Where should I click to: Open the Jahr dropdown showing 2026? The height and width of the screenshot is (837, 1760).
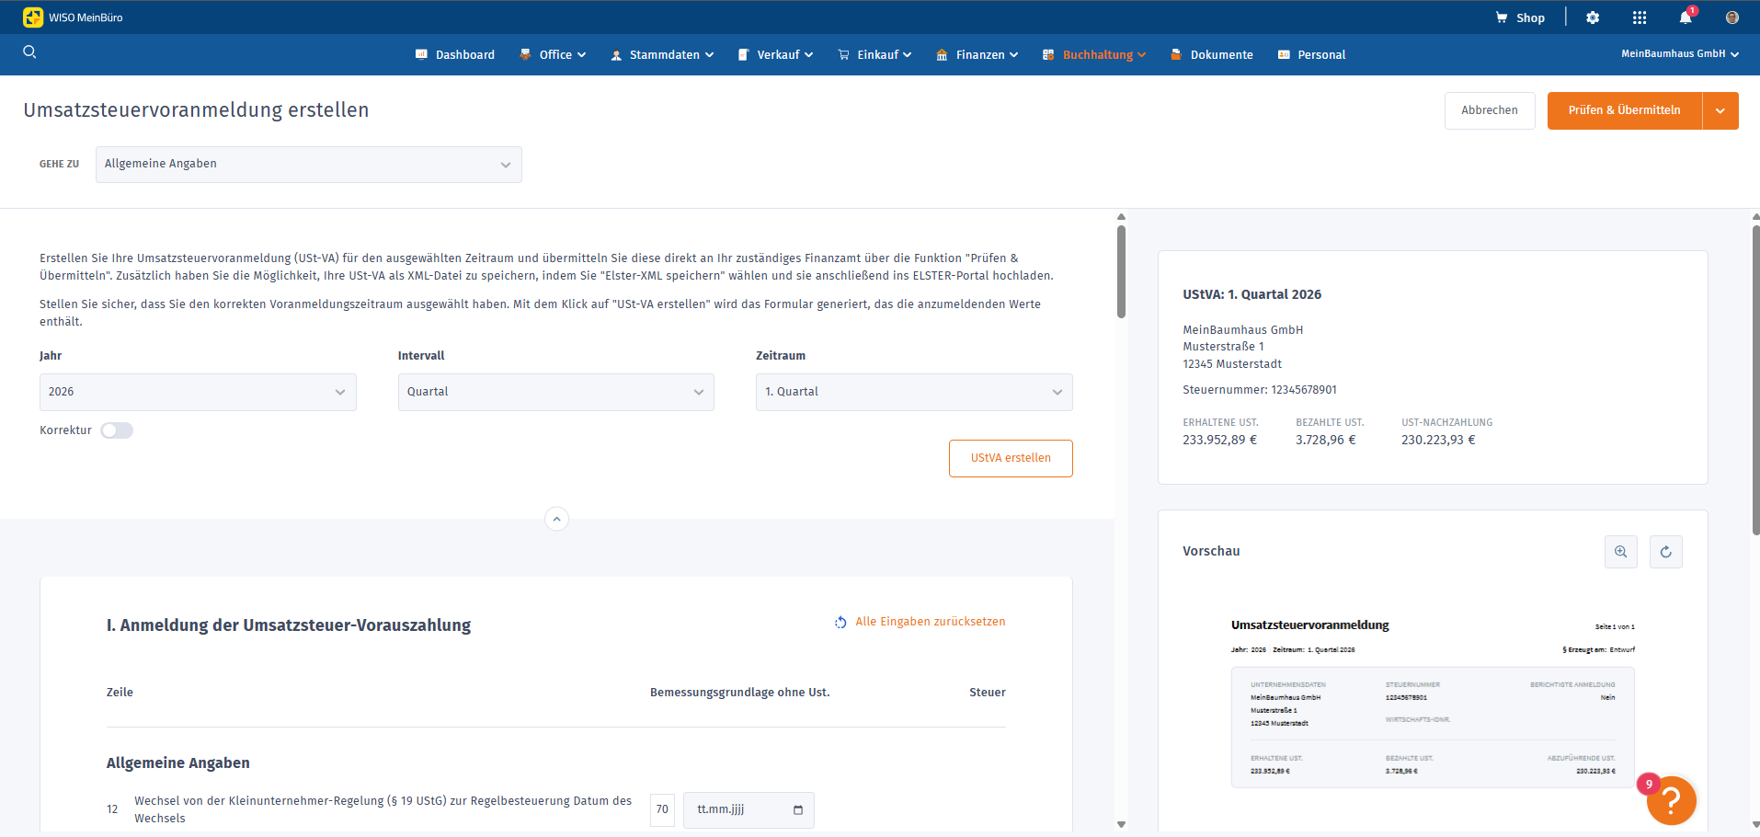pos(198,392)
